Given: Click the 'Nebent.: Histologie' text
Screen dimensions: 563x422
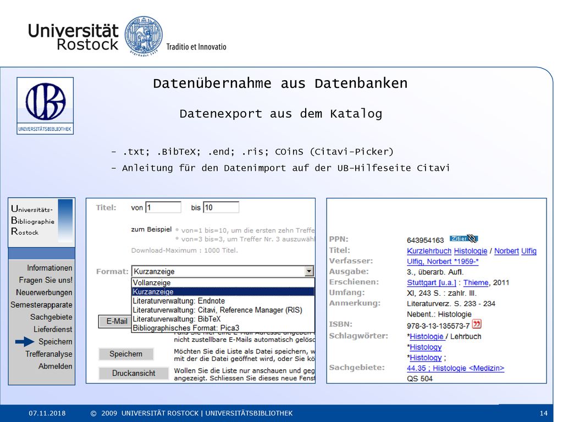Looking at the screenshot, I should coord(439,314).
